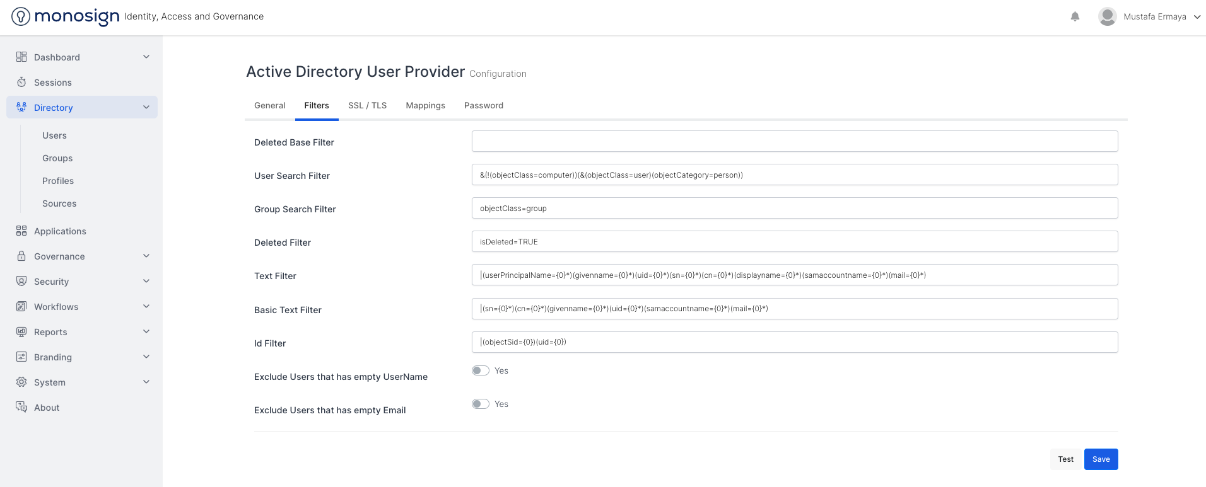Focus the Deleted Base Filter field
Screen dimensions: 1206x487
click(x=794, y=141)
